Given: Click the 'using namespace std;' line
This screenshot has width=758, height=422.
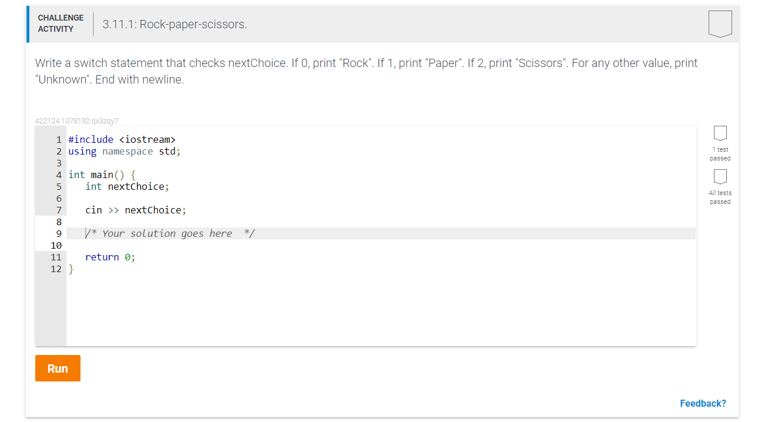Looking at the screenshot, I should (123, 151).
